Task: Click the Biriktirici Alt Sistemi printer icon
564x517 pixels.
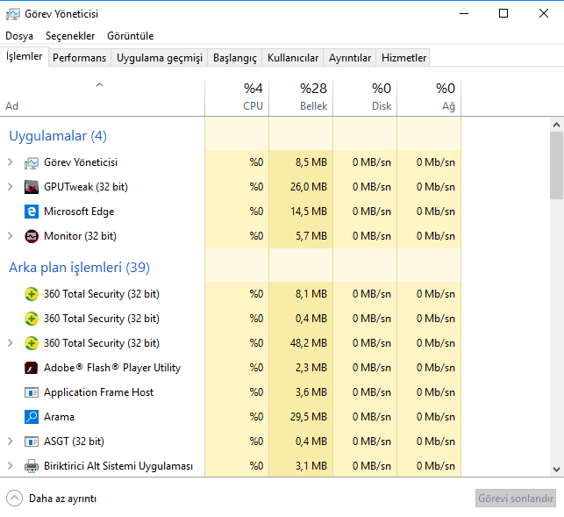Action: click(32, 466)
